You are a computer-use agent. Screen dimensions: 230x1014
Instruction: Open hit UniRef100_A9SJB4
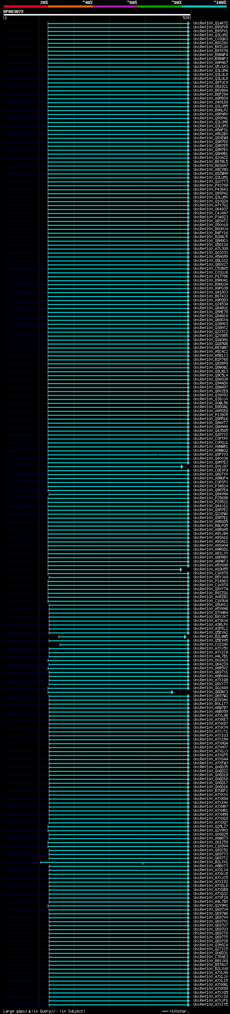[211, 534]
